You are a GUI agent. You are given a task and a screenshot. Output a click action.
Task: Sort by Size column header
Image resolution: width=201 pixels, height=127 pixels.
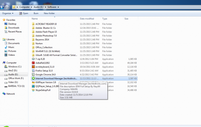(x=126, y=19)
